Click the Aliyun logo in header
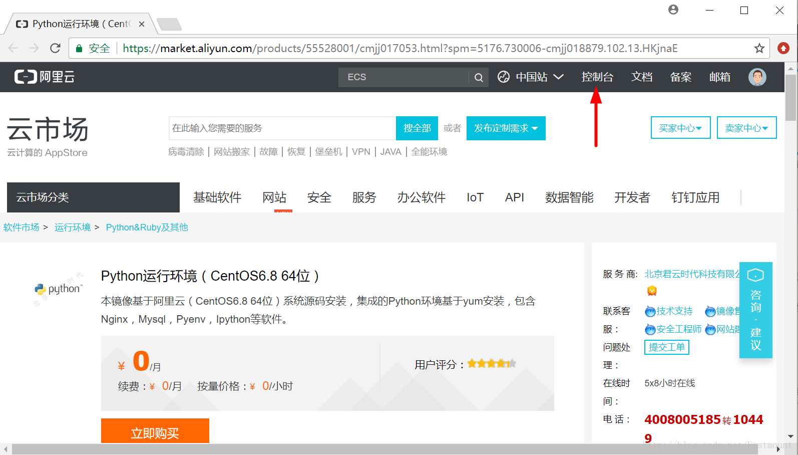This screenshot has width=798, height=455. click(45, 77)
